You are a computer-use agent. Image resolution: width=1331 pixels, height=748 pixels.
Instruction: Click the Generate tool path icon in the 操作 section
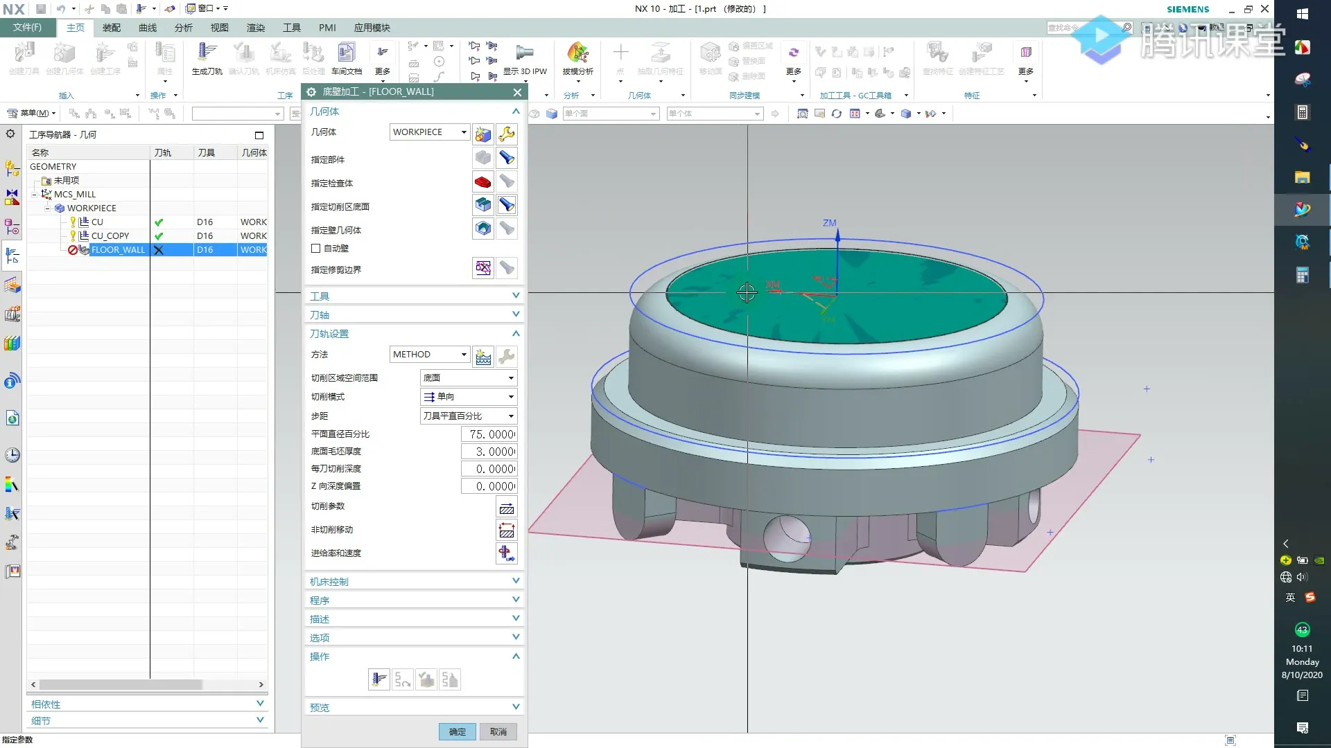click(379, 679)
